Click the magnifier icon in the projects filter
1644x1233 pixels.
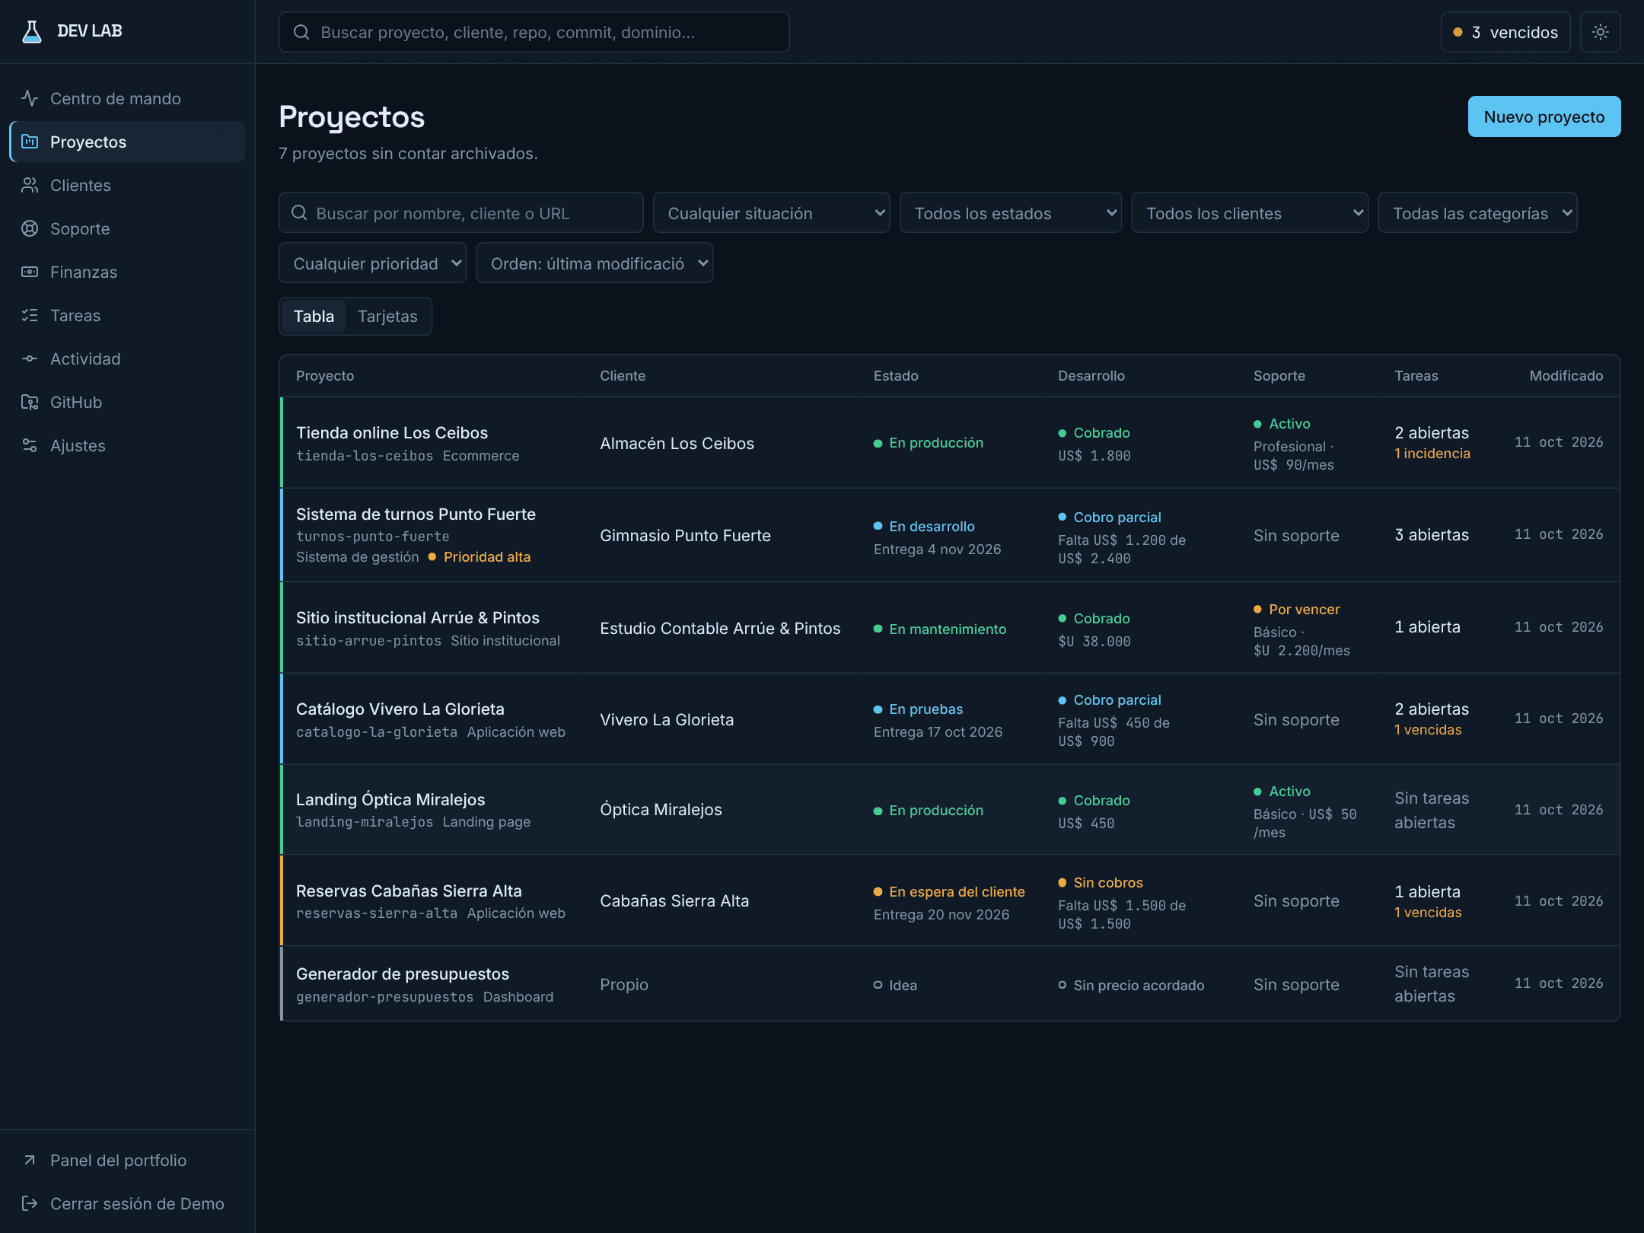pyautogui.click(x=299, y=213)
